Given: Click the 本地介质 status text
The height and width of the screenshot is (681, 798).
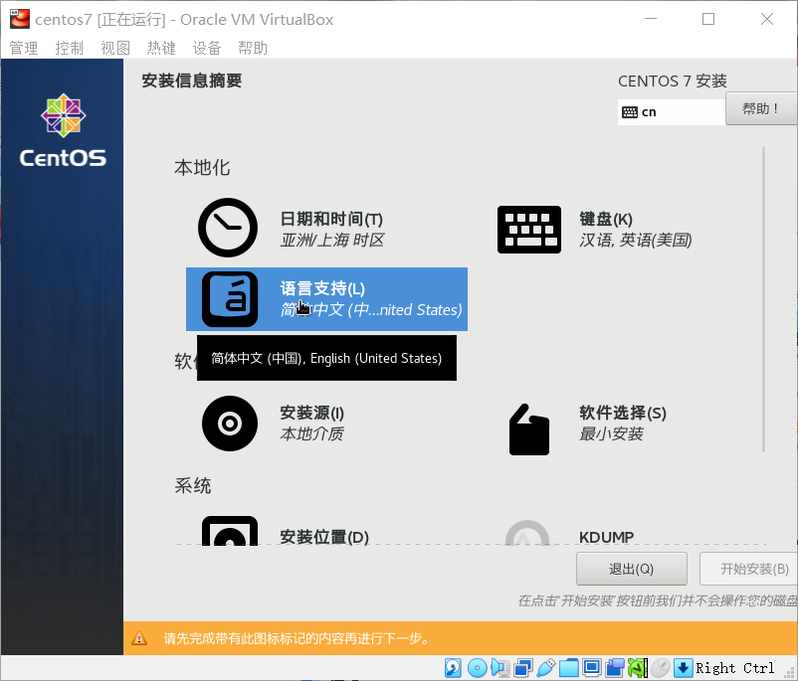Looking at the screenshot, I should click(x=312, y=433).
